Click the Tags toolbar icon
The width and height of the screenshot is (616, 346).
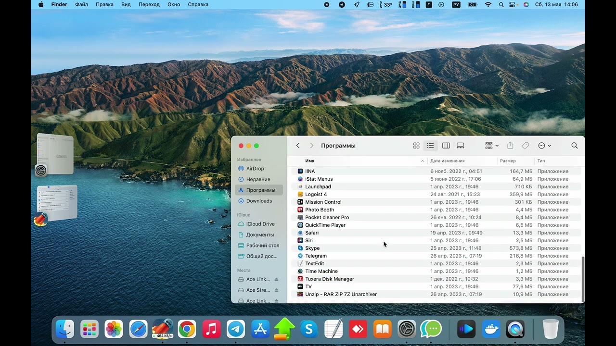(x=526, y=146)
